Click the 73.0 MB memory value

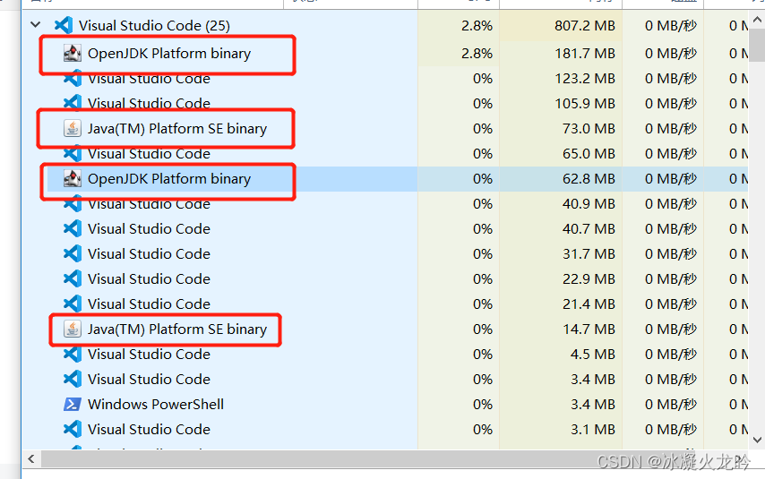(x=589, y=128)
